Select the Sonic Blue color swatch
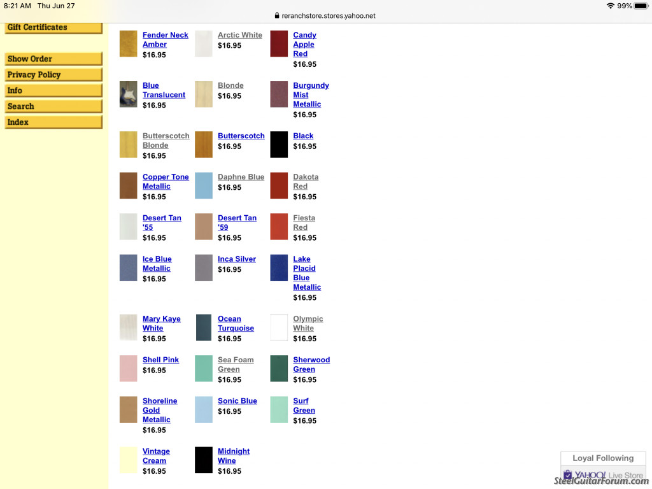Image resolution: width=652 pixels, height=489 pixels. (203, 409)
